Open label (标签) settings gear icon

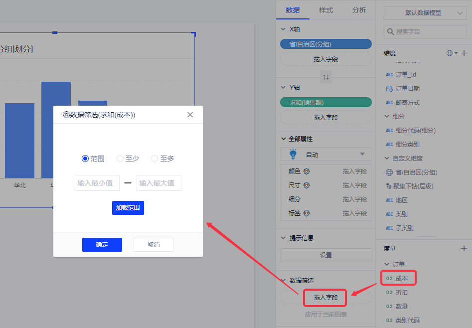click(x=307, y=213)
